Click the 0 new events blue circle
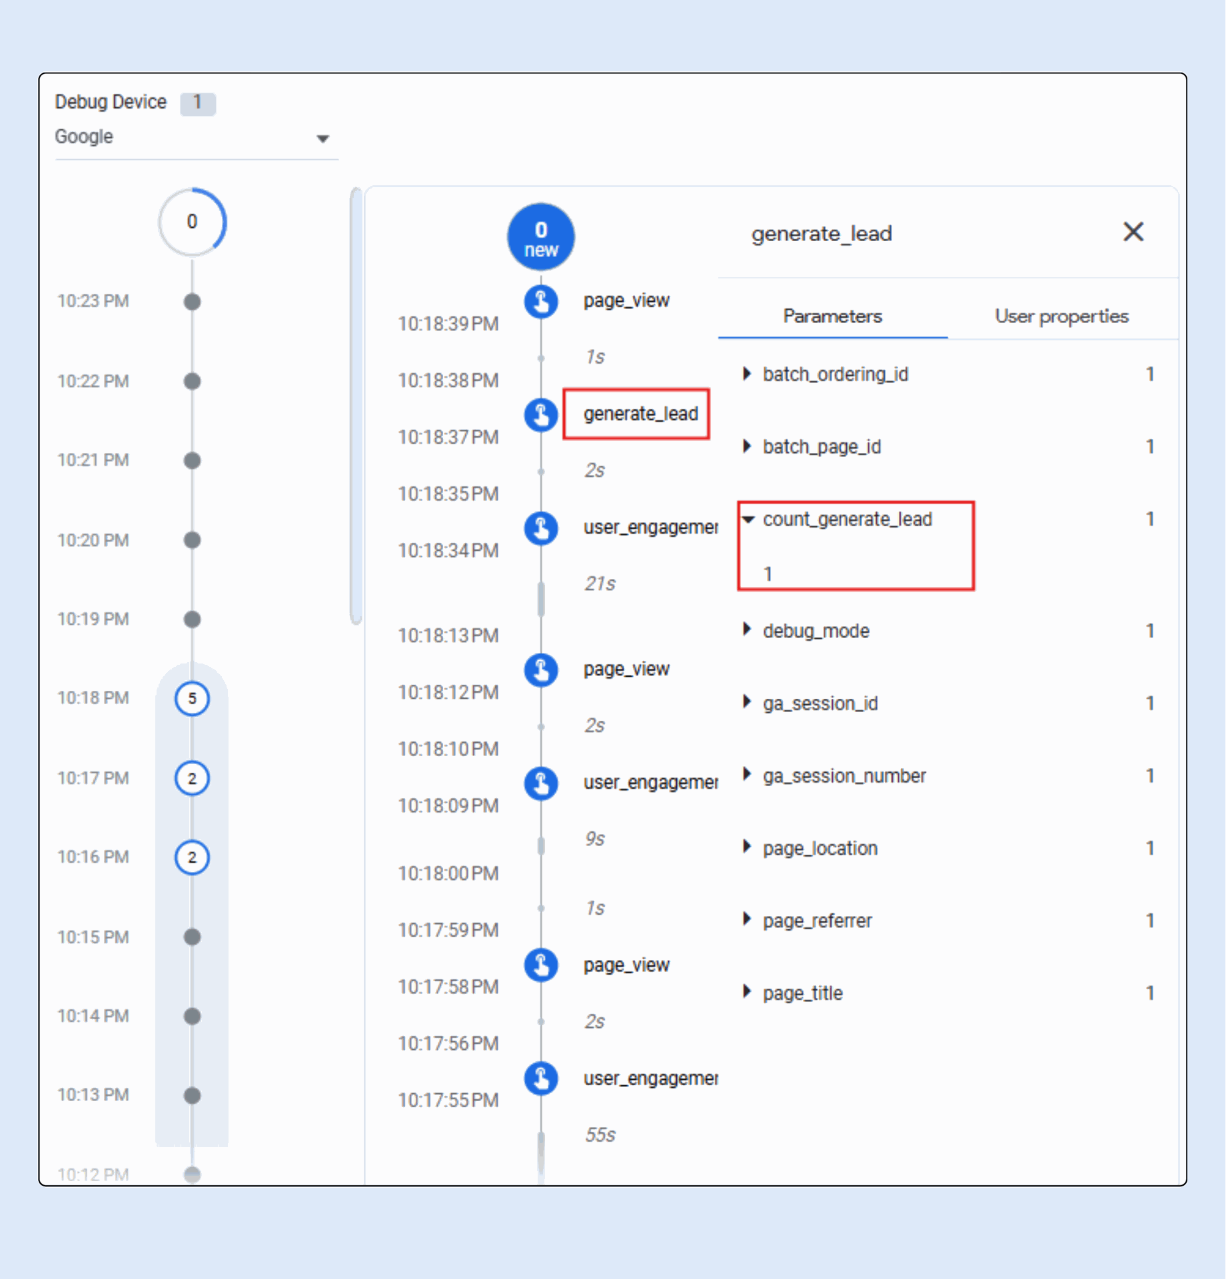This screenshot has height=1279, width=1226. 540,238
